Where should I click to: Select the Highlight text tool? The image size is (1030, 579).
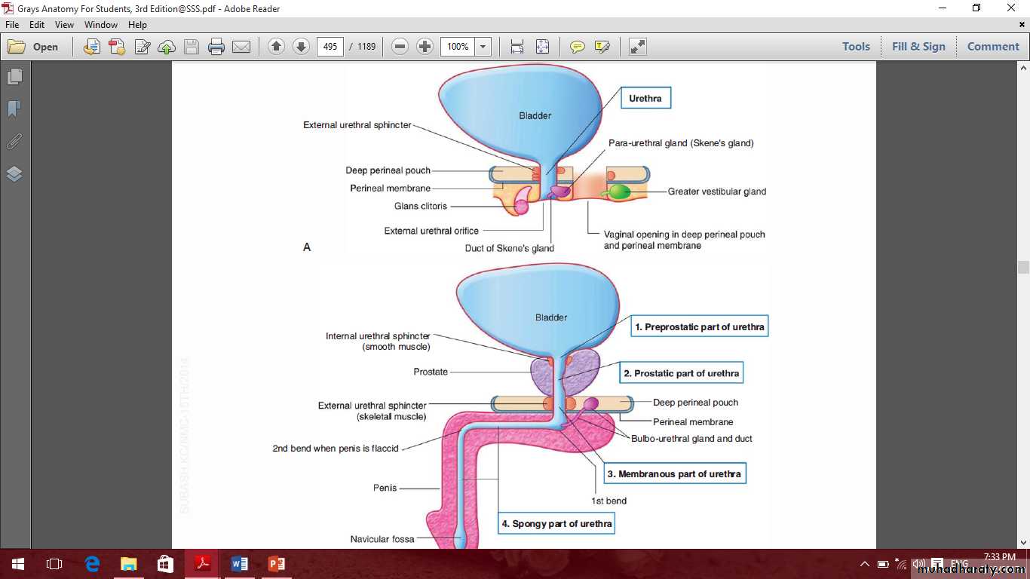602,47
